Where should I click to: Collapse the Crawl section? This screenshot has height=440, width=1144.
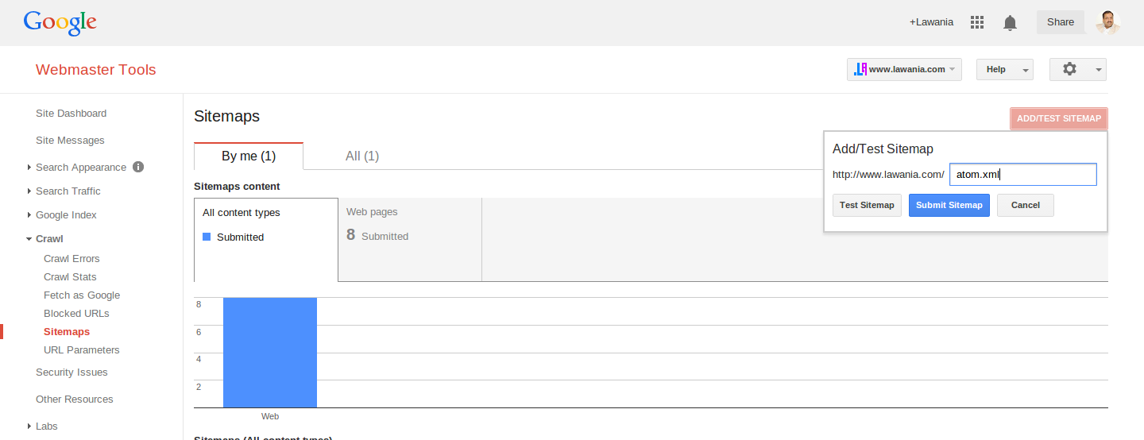click(x=44, y=238)
